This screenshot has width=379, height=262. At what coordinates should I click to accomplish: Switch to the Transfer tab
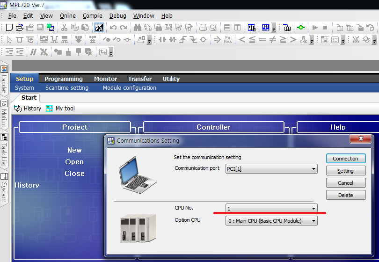(x=140, y=79)
